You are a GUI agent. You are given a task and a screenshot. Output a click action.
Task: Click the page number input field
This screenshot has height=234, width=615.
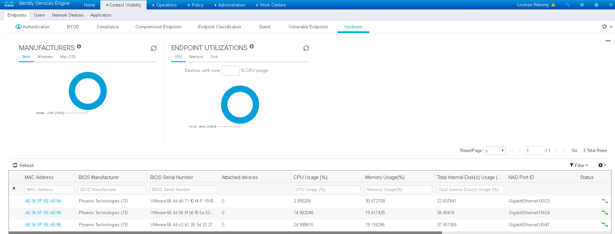point(534,150)
